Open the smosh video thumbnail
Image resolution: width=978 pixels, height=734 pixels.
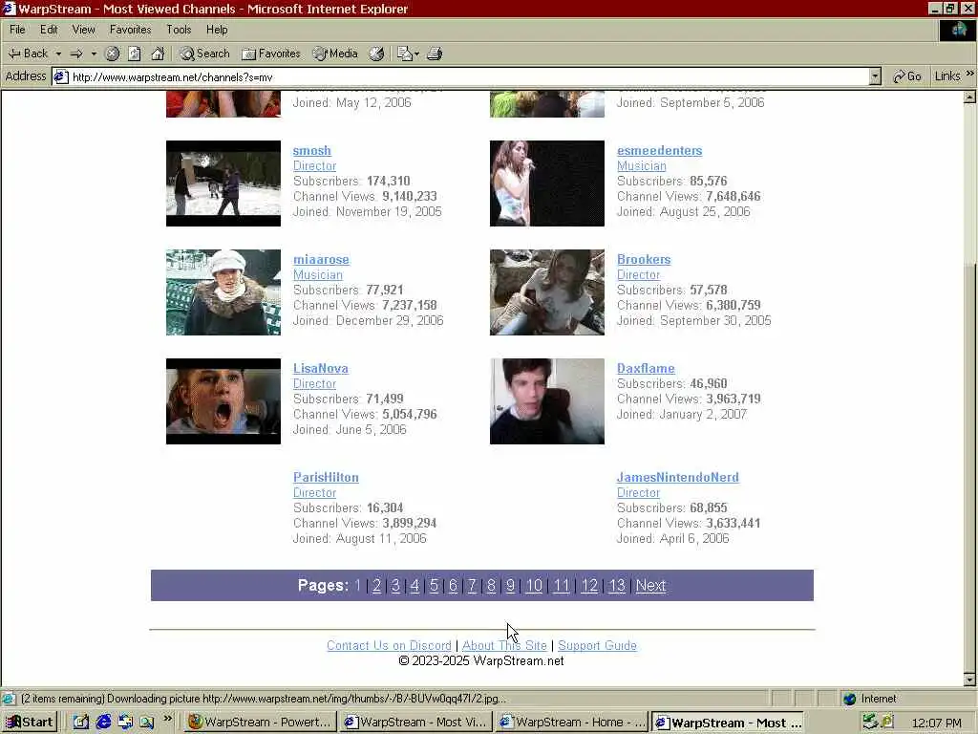point(223,183)
